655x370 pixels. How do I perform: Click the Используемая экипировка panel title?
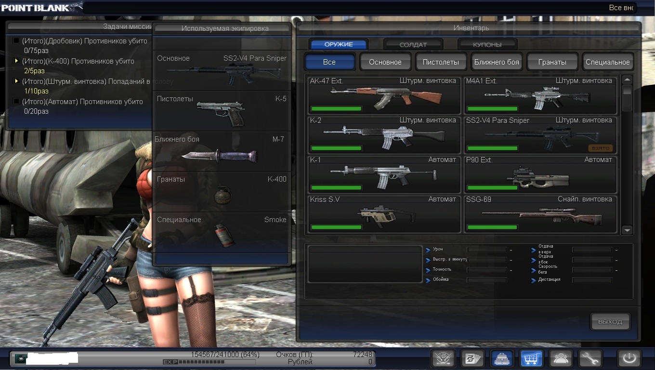point(225,28)
